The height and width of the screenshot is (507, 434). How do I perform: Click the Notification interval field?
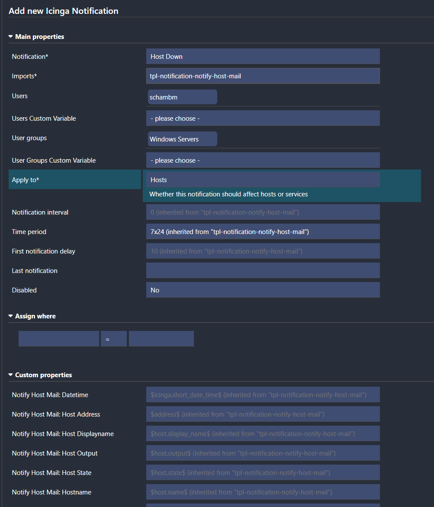click(x=263, y=212)
